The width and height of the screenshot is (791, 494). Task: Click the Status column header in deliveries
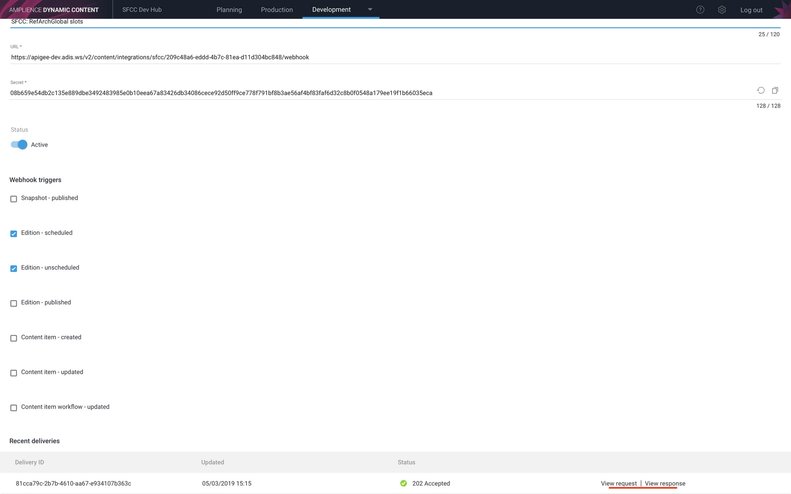click(x=406, y=462)
